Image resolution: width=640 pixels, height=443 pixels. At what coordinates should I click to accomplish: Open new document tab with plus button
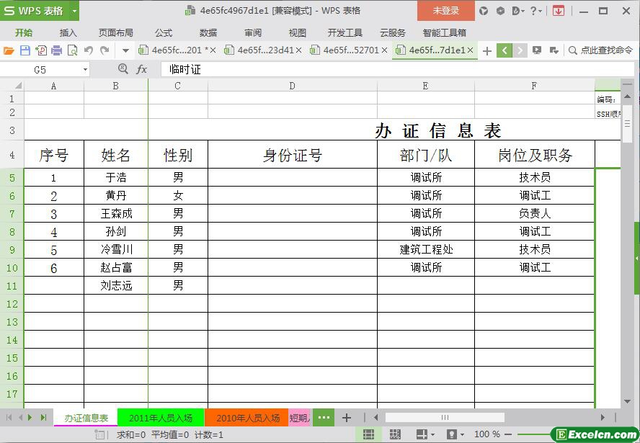[487, 50]
